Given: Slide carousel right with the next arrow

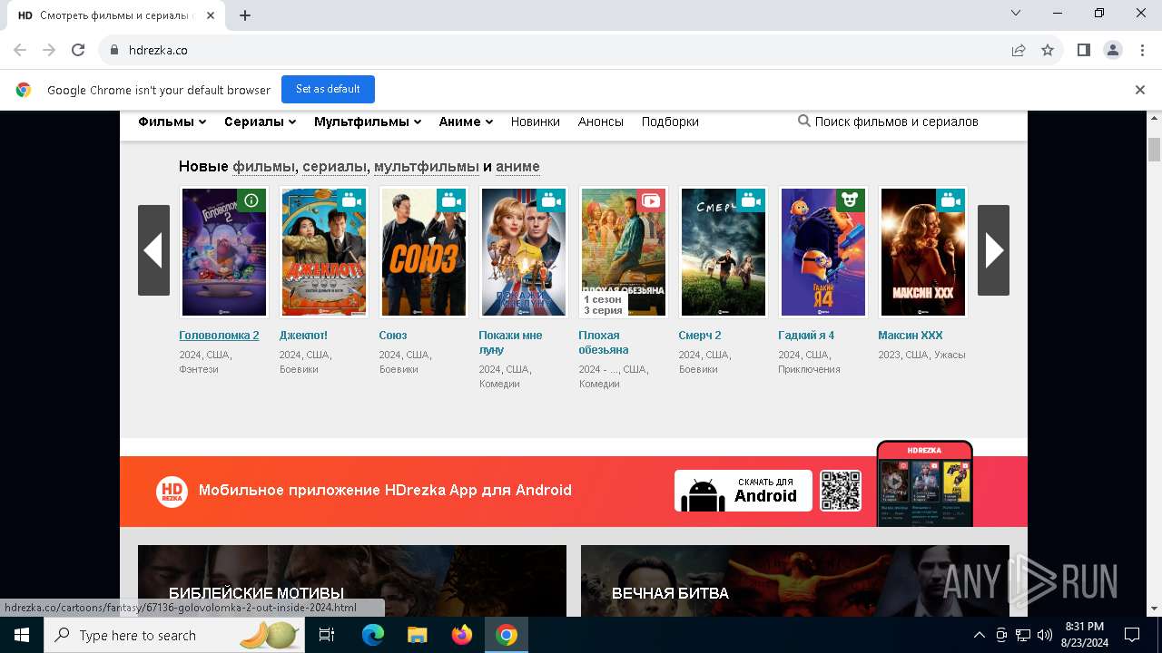Looking at the screenshot, I should 993,250.
